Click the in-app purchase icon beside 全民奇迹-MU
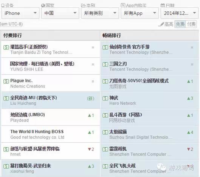This screenshot has width=200, height=177. (6, 98)
